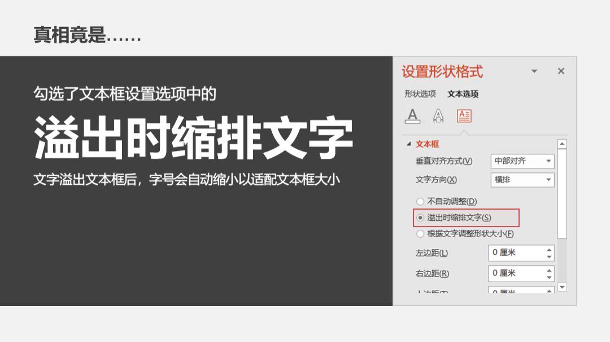The width and height of the screenshot is (610, 342).
Task: Switch to the 形状选项 tab
Action: 420,94
